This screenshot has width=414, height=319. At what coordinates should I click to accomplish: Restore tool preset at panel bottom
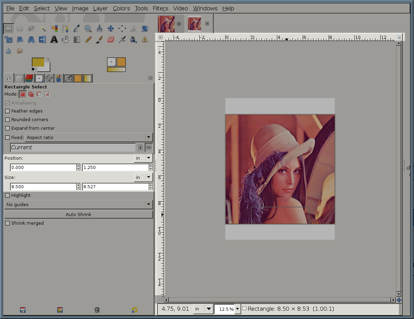coord(60,310)
